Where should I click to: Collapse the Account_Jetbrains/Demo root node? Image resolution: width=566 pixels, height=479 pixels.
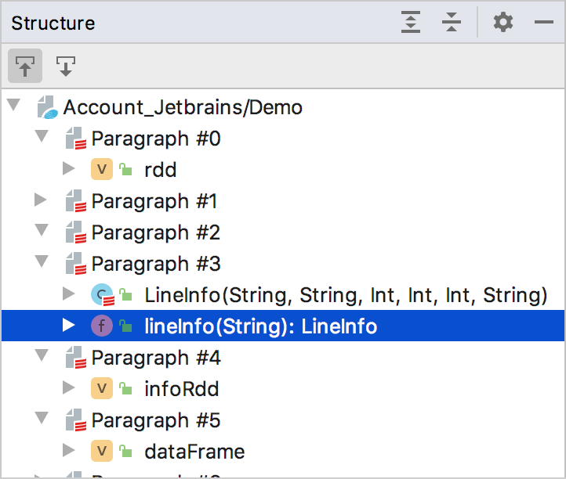coord(13,106)
